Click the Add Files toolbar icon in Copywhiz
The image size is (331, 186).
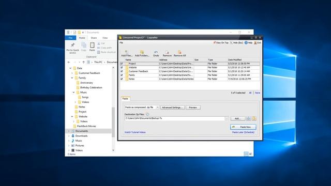point(126,52)
